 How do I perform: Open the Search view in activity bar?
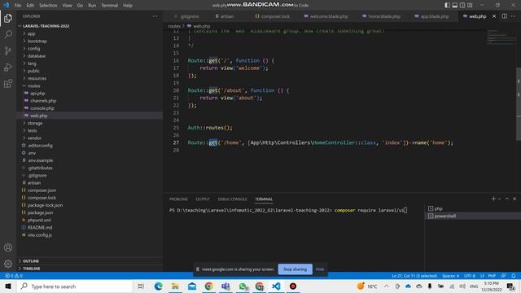pos(8,34)
